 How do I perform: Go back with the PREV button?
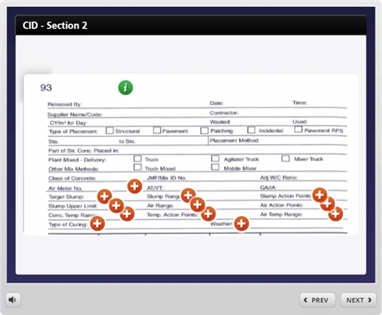317,300
